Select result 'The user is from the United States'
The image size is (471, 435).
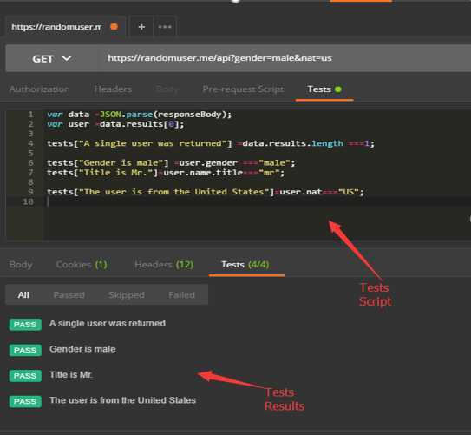point(122,400)
